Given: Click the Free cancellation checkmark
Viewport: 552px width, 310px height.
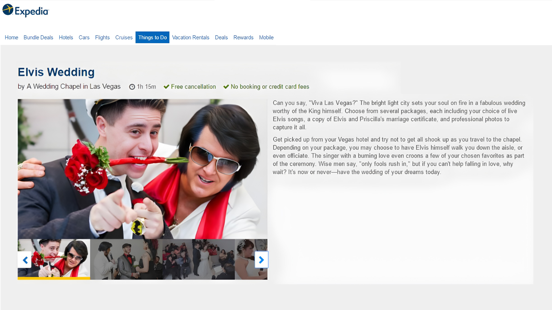Looking at the screenshot, I should pyautogui.click(x=166, y=87).
